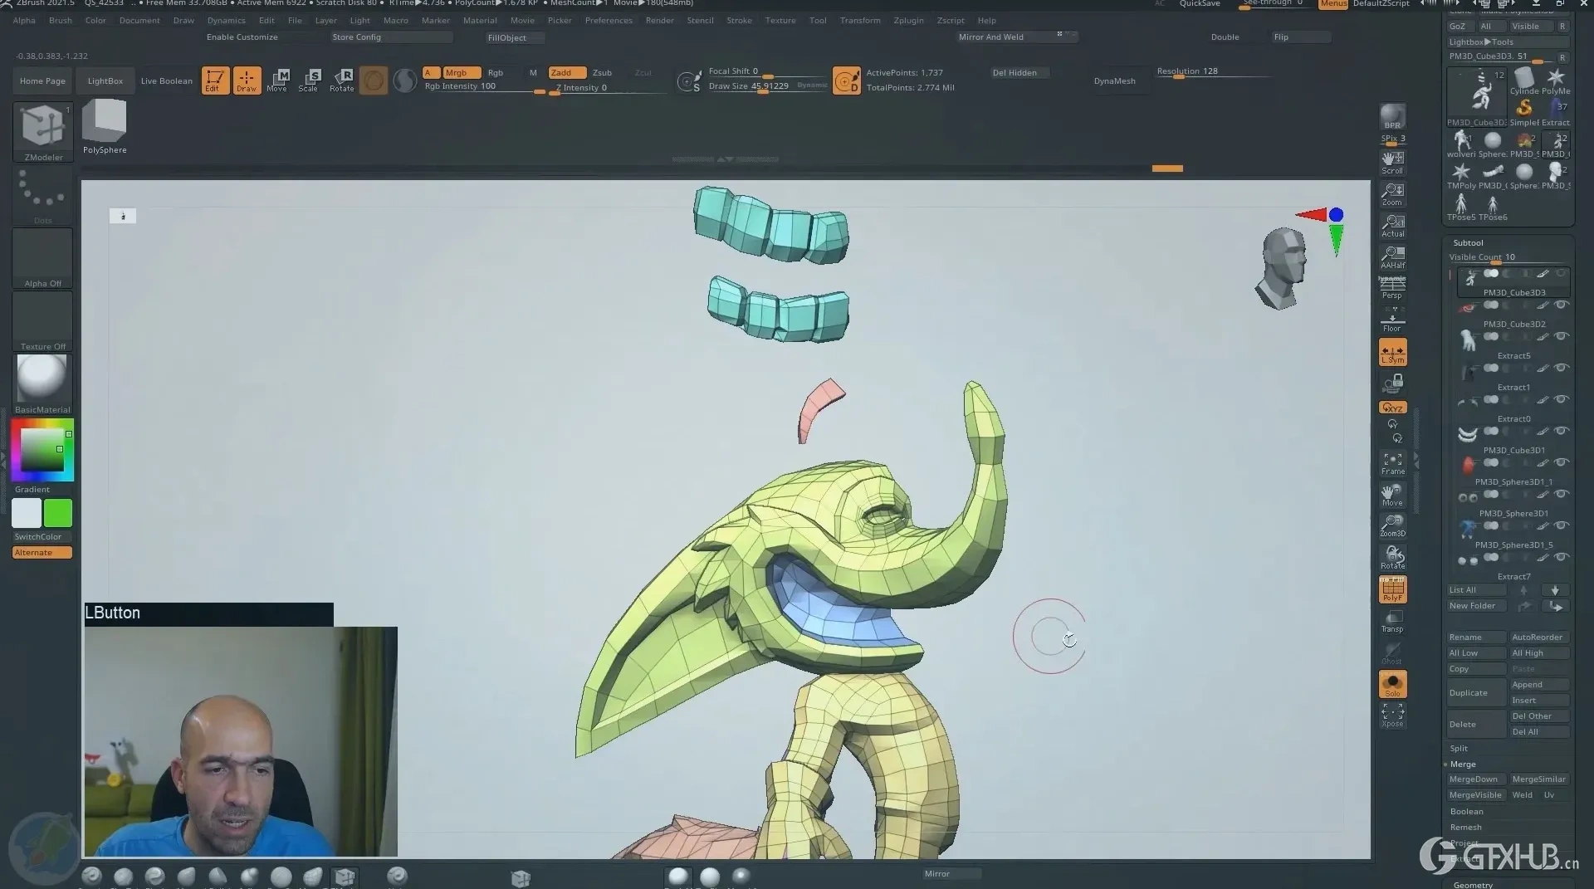Activate the Frame icon on the right shelf
The image size is (1594, 889).
pos(1392,463)
